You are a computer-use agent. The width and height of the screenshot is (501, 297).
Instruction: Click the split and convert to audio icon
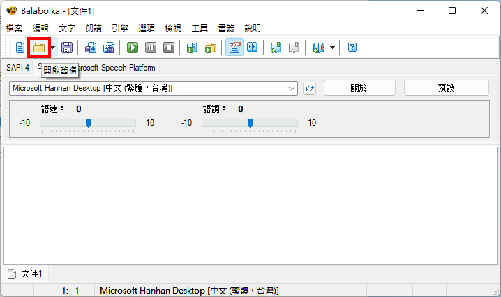point(109,48)
